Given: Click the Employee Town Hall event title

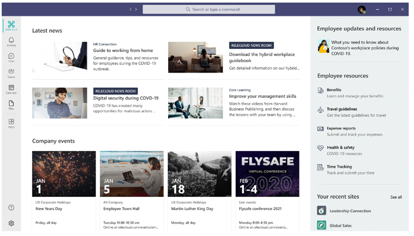Looking at the screenshot, I should pyautogui.click(x=121, y=209).
